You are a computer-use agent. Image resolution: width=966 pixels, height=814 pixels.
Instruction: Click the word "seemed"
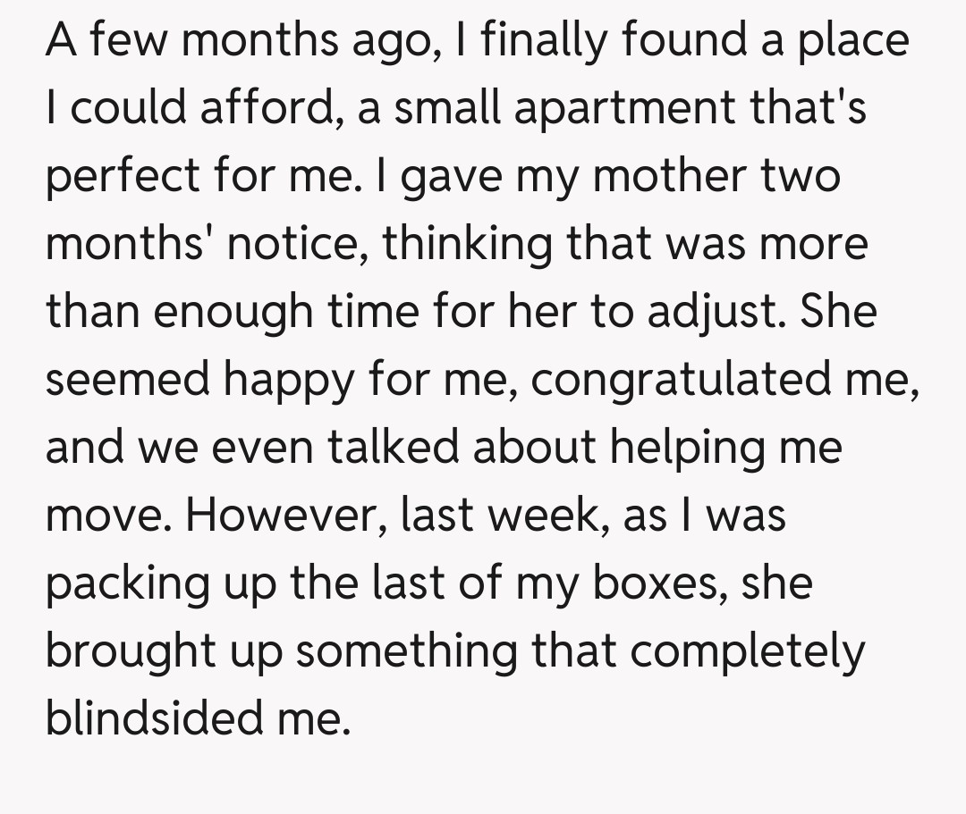click(x=129, y=381)
